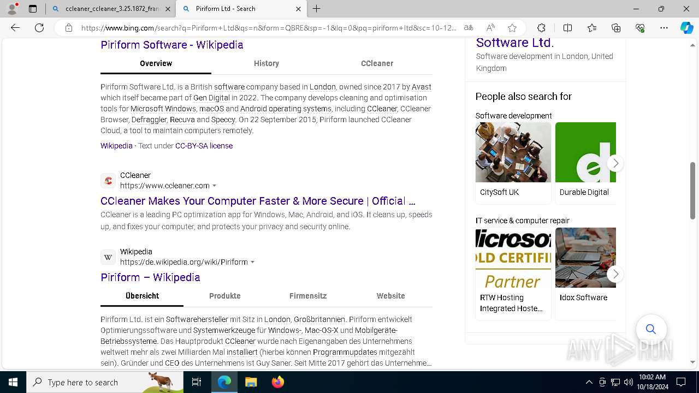Click the Wikipedia source link

[x=116, y=146]
